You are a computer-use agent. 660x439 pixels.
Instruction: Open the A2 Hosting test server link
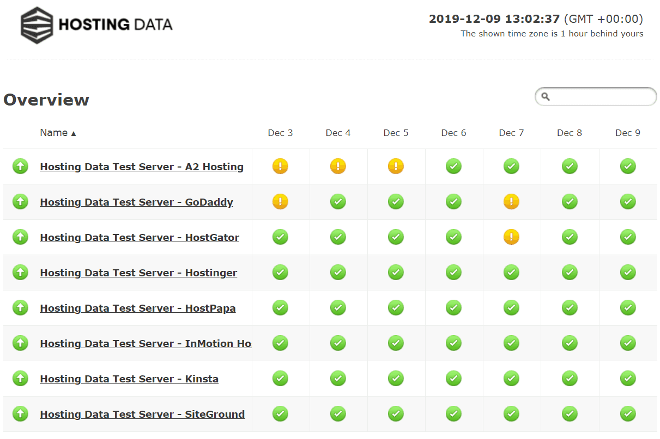[142, 167]
